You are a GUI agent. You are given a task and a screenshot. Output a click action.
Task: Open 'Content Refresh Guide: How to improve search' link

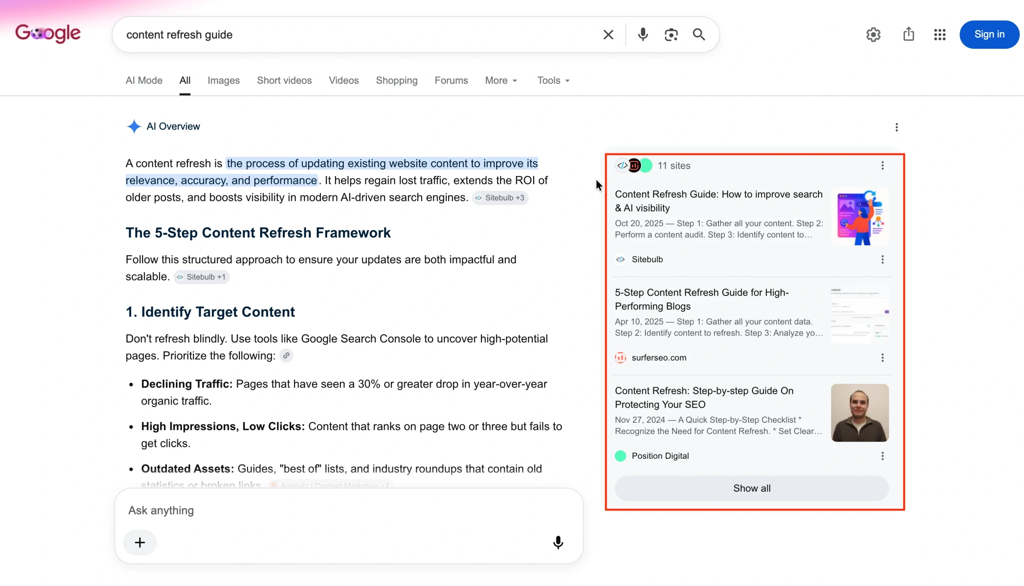click(x=719, y=201)
